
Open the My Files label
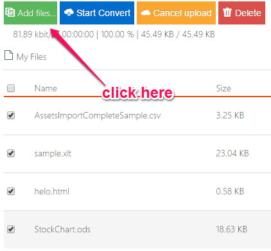pyautogui.click(x=31, y=57)
